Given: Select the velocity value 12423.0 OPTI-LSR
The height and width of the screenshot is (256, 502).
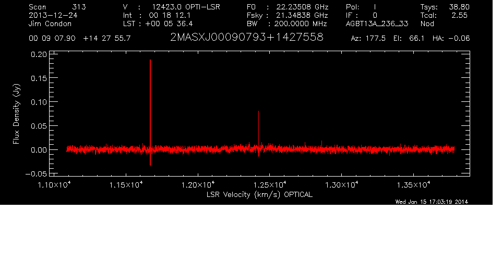Looking at the screenshot, I should (186, 7).
